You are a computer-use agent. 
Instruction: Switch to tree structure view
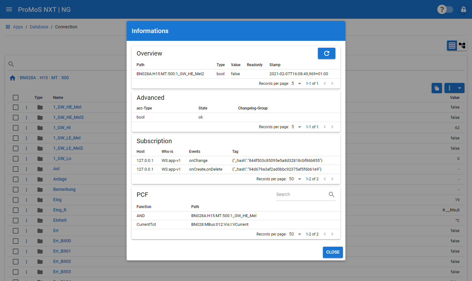[462, 46]
